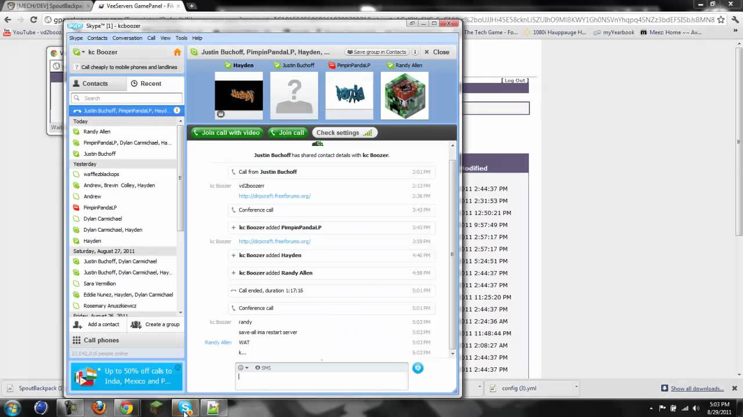Open Andrew, Brevin Colley, Hayden group
The image size is (743, 417).
(x=123, y=185)
